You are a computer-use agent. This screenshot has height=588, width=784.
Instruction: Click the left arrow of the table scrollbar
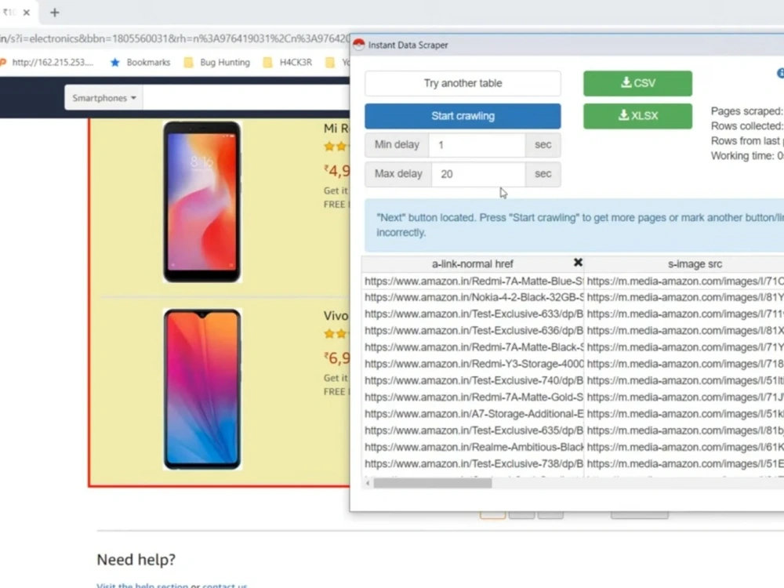click(368, 484)
